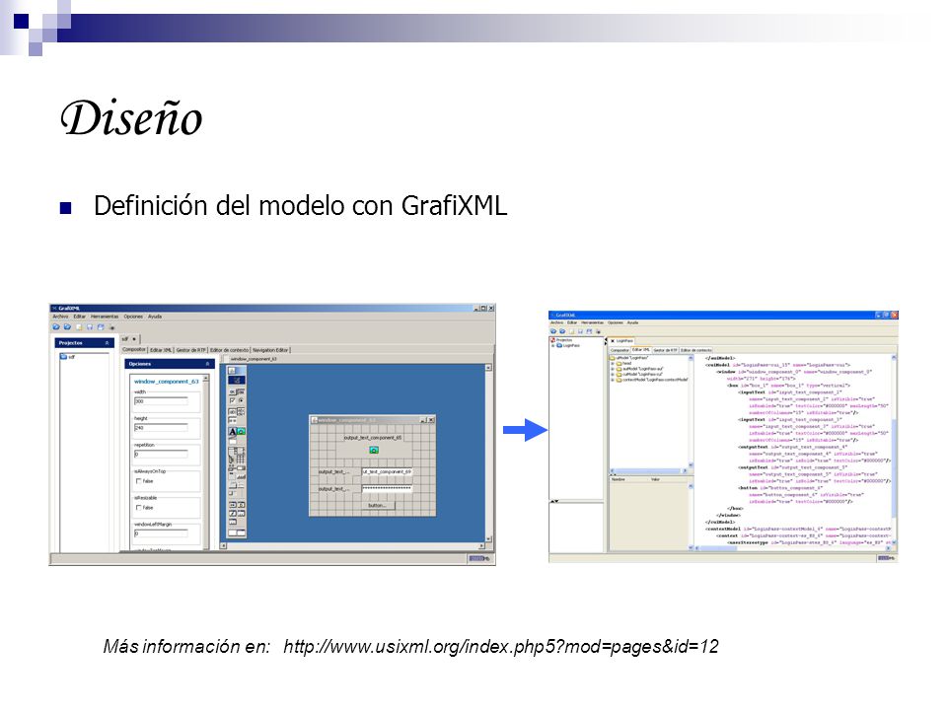Open Archivo menu in right GrafiXML window
Viewport: 947px width, 710px height.
[x=556, y=322]
